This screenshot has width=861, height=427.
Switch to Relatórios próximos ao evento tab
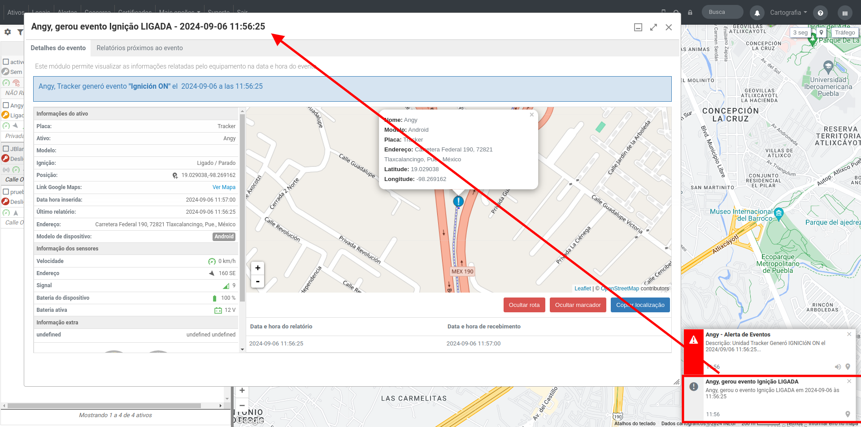(139, 48)
